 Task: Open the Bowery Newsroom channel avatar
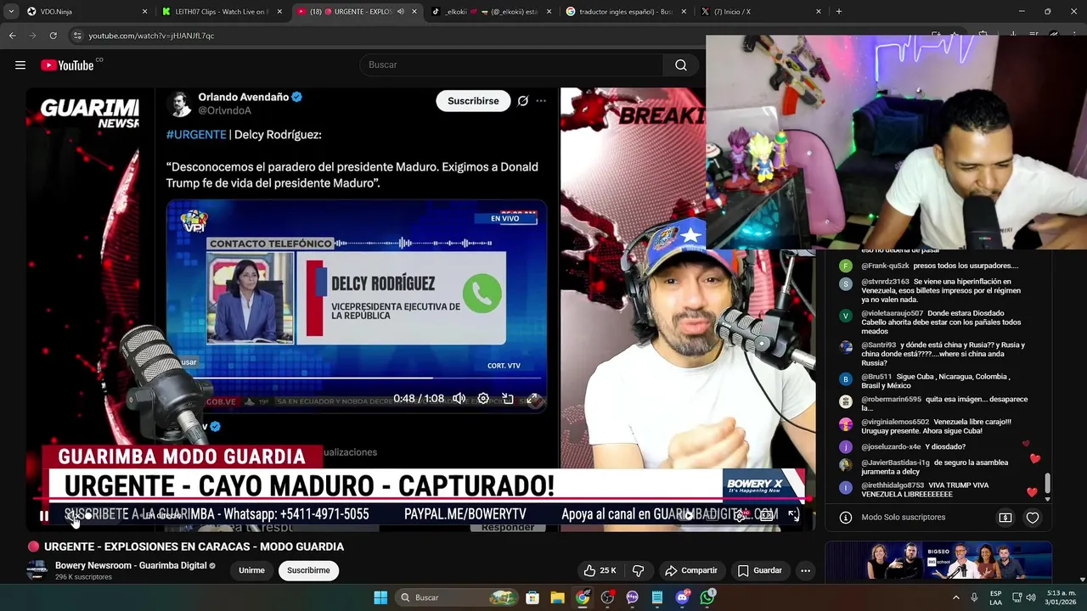click(x=37, y=570)
